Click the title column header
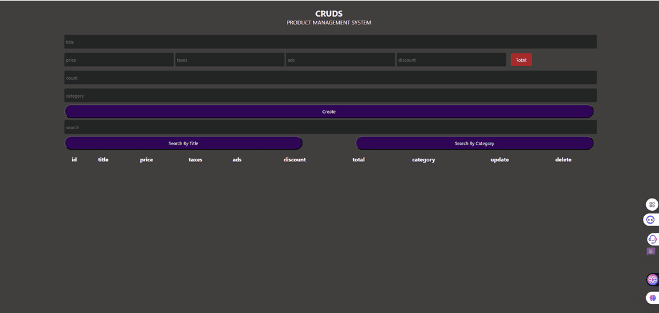The width and height of the screenshot is (659, 313). (x=103, y=160)
